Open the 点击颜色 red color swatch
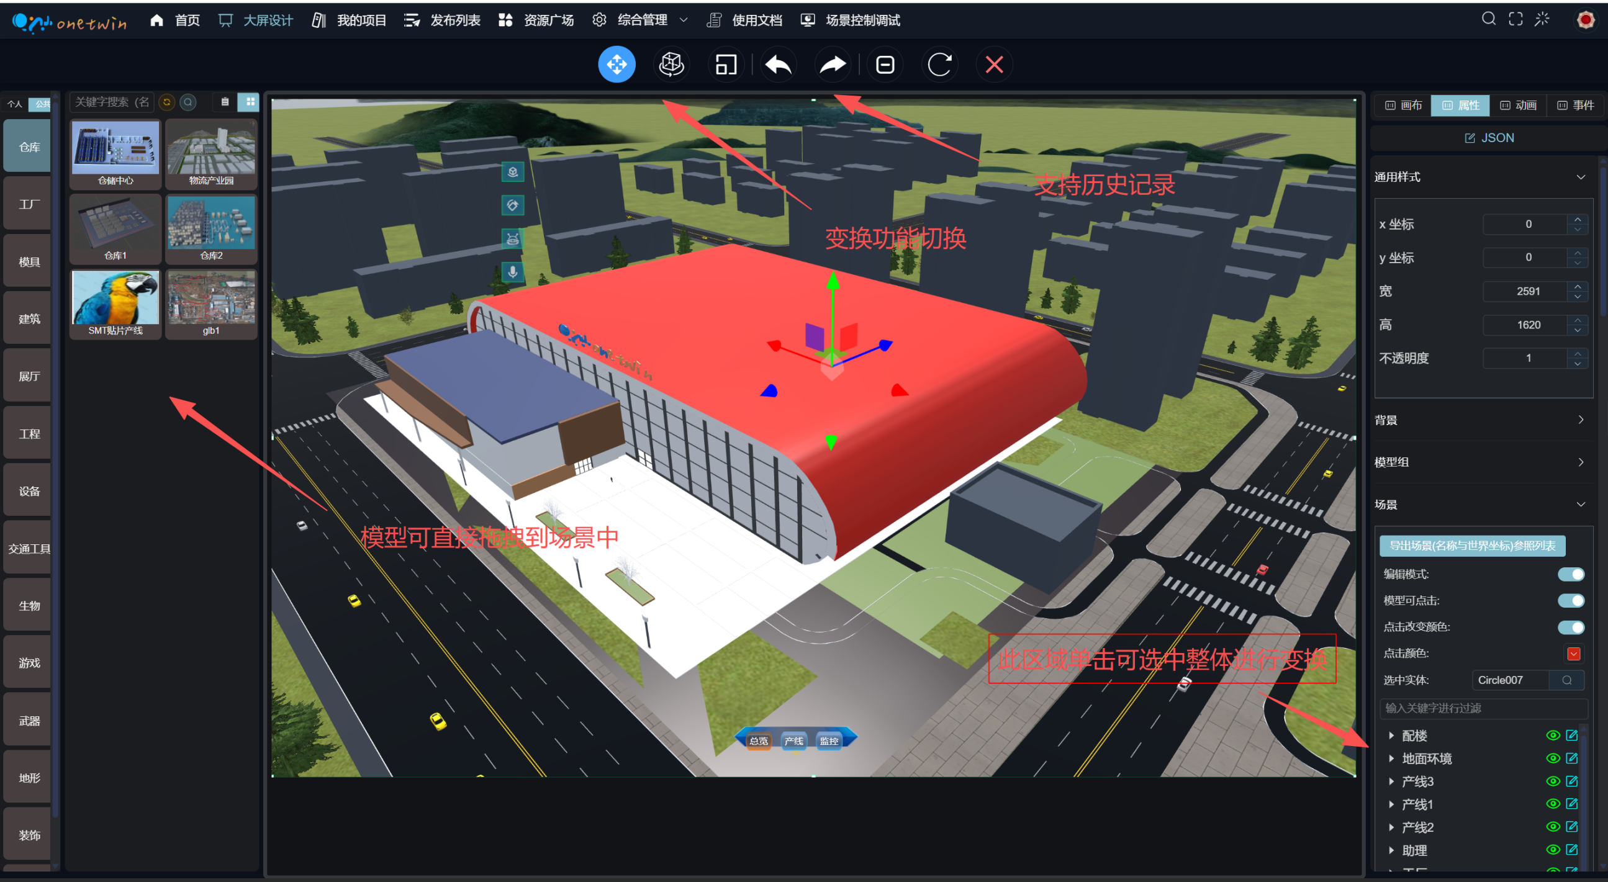 coord(1573,654)
